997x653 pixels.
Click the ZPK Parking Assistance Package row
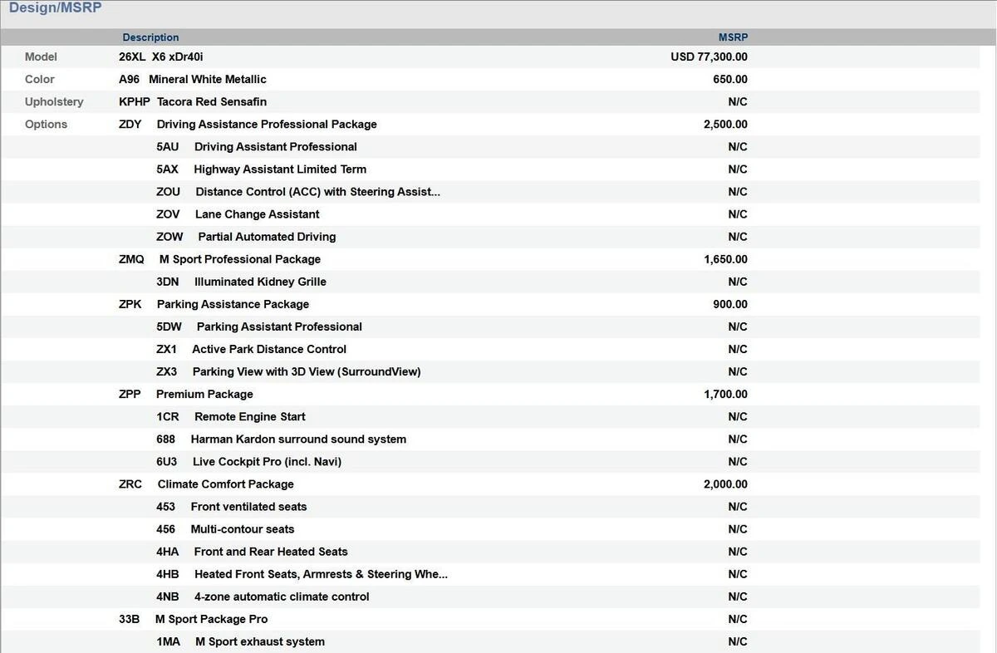pos(233,304)
